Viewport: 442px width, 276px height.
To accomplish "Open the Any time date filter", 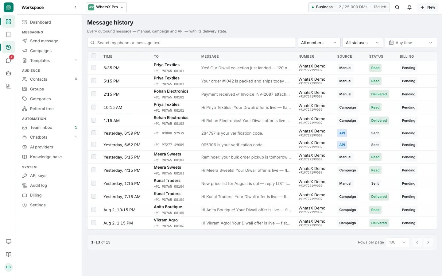I will tap(411, 43).
